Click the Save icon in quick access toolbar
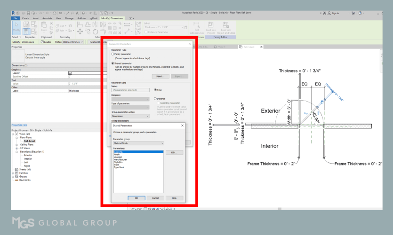Viewport: 393px width, 235px height. 29,13
